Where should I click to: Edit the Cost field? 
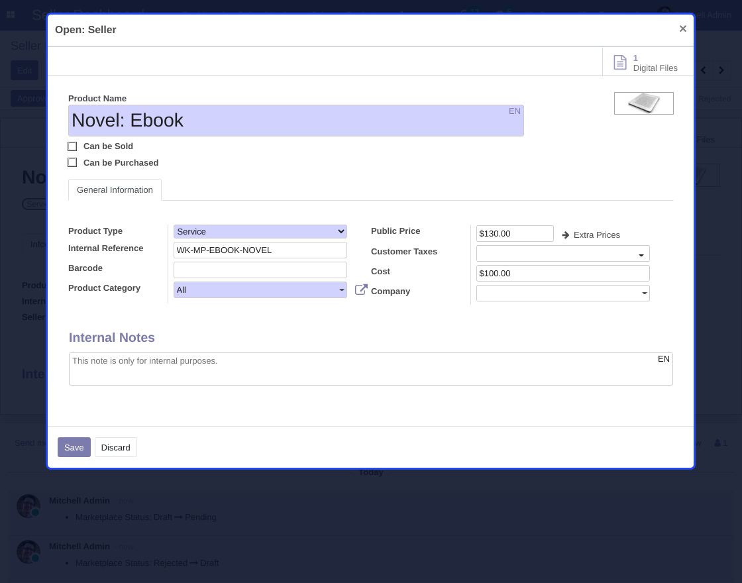pyautogui.click(x=563, y=274)
